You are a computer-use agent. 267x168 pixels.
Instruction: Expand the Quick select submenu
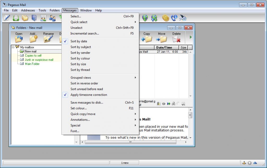pyautogui.click(x=100, y=22)
